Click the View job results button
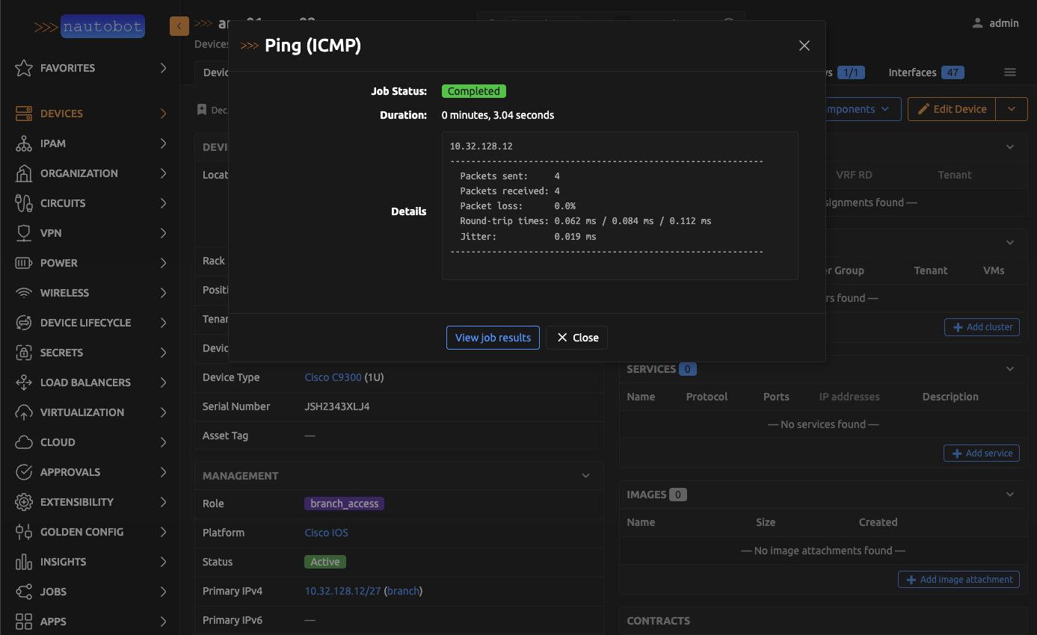 point(493,338)
